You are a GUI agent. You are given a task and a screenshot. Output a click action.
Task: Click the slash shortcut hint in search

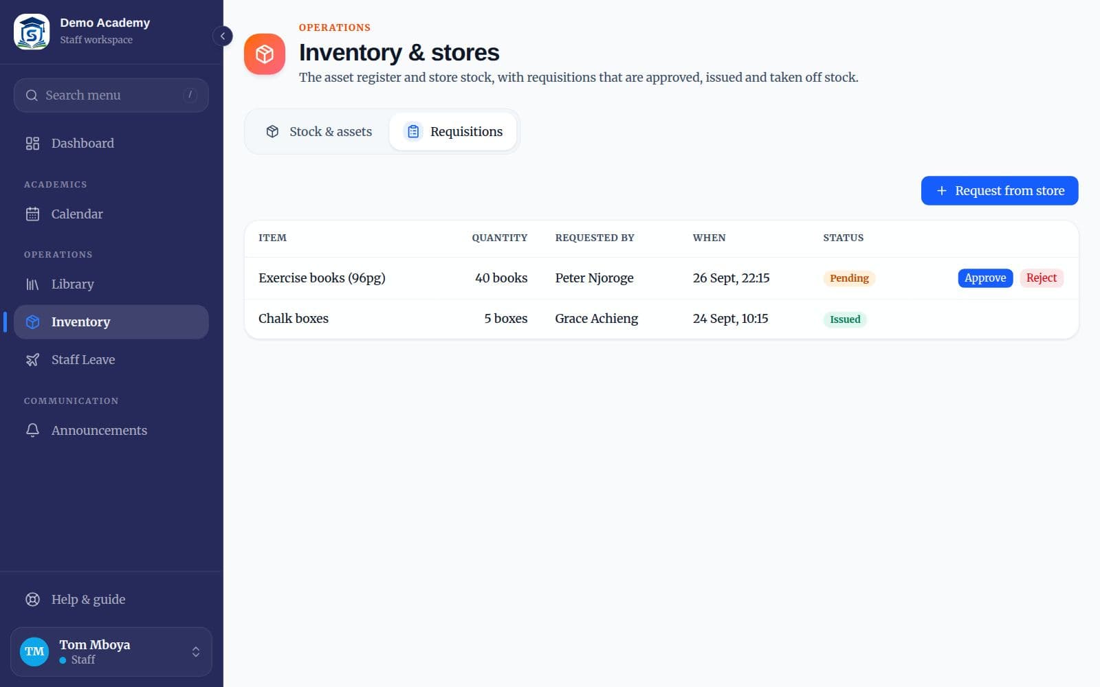[190, 95]
